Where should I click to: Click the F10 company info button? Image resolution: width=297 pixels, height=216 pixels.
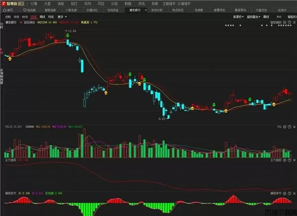coord(279,17)
